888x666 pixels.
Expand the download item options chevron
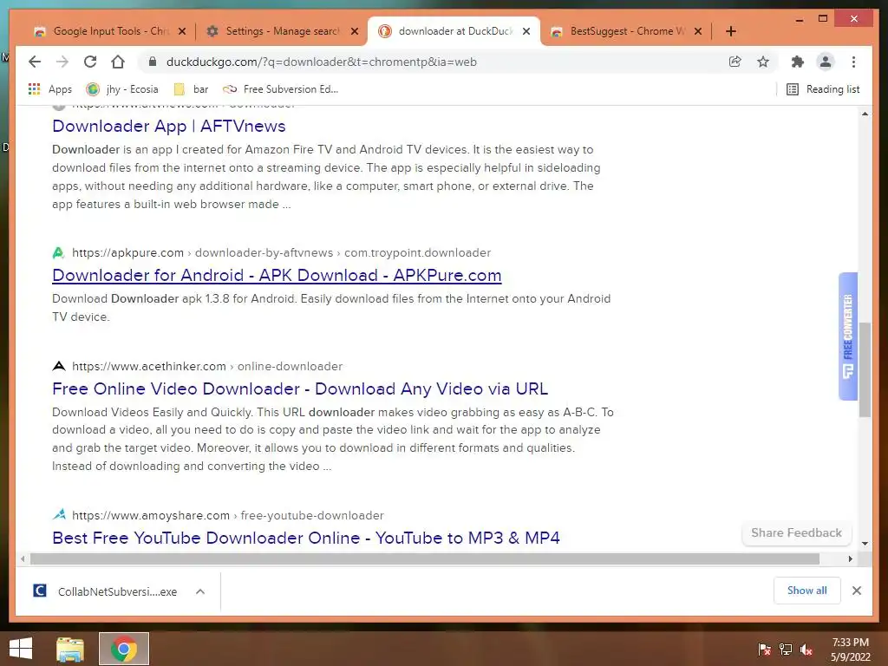(x=200, y=591)
